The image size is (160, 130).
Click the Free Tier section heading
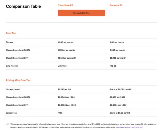(x=11, y=33)
